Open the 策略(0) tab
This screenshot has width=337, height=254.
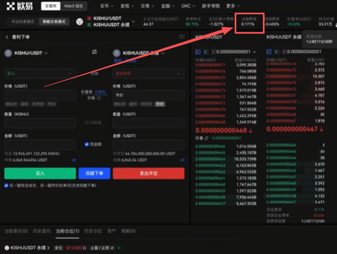(128, 231)
